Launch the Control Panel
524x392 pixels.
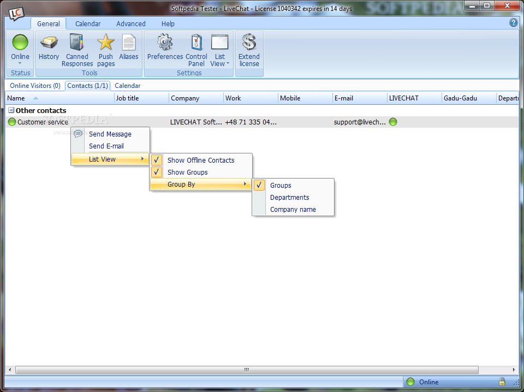point(196,50)
